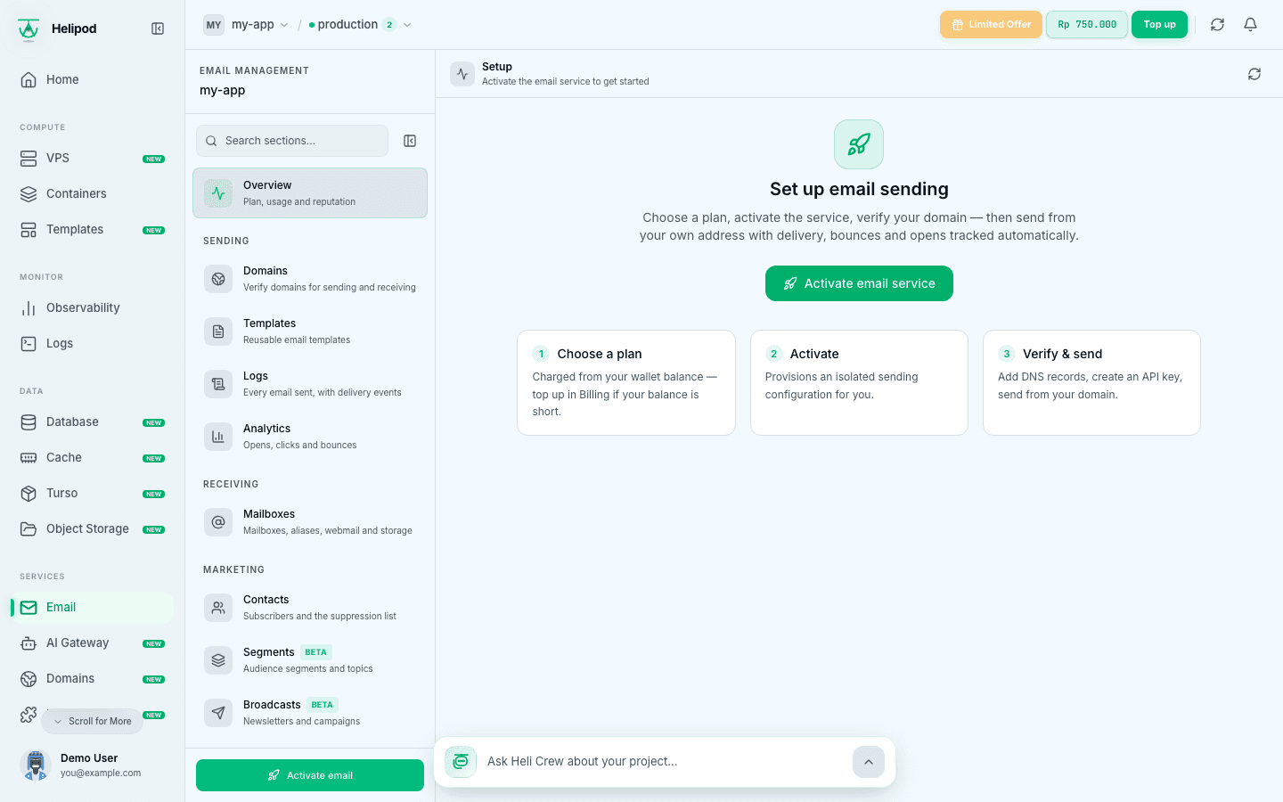Click the Broadcasts paper plane icon

pyautogui.click(x=218, y=713)
